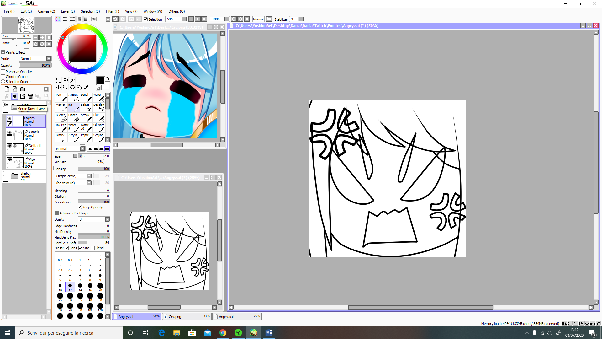Create a new linework layer
This screenshot has width=602, height=339.
click(x=15, y=89)
